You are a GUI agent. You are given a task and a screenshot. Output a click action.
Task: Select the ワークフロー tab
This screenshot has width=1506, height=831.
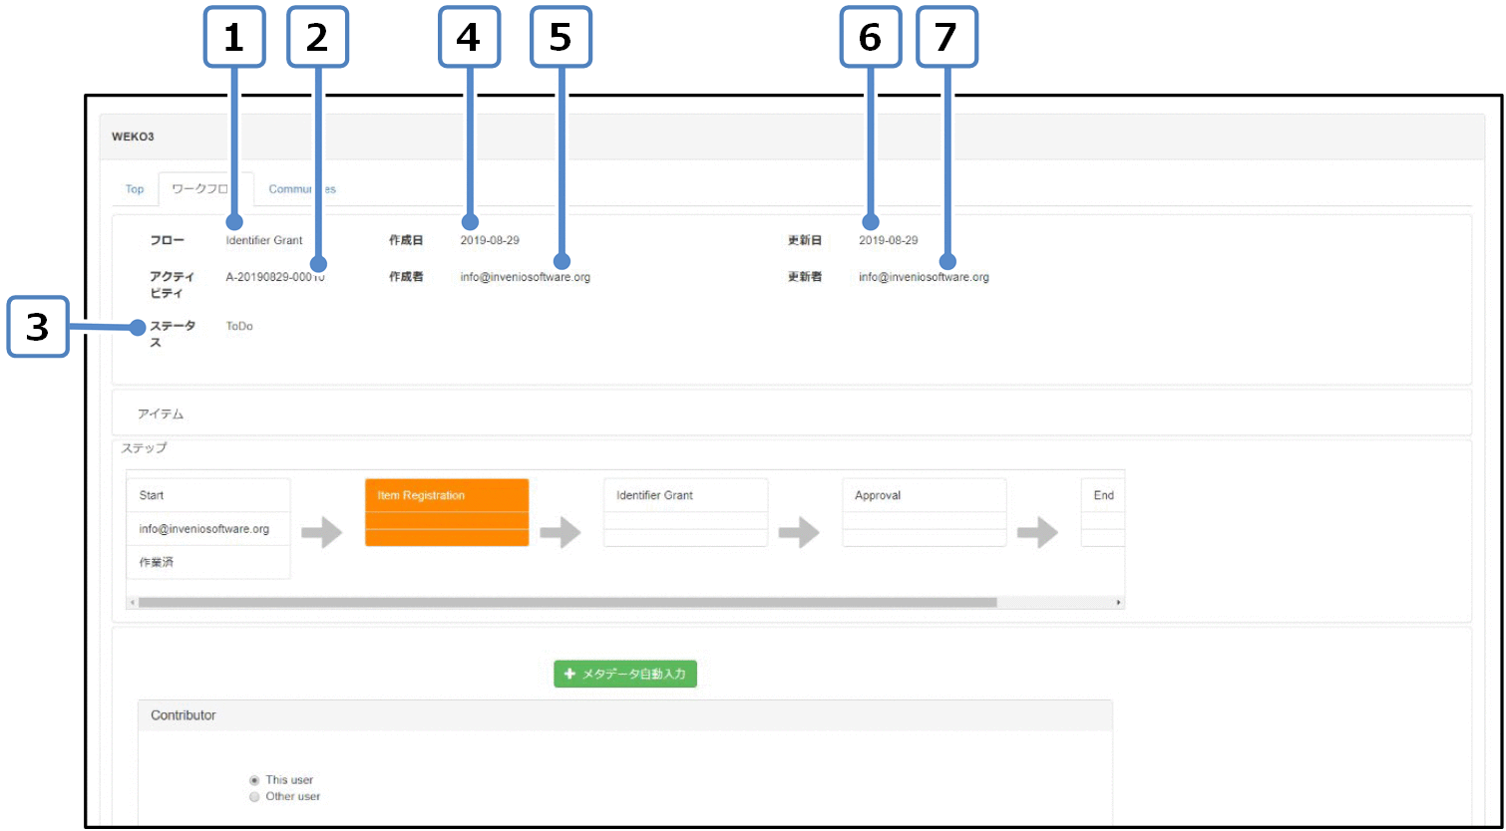(x=205, y=189)
